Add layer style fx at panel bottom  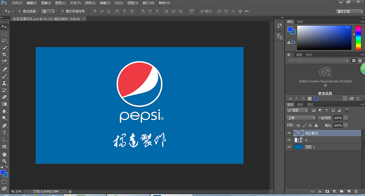click(x=320, y=191)
